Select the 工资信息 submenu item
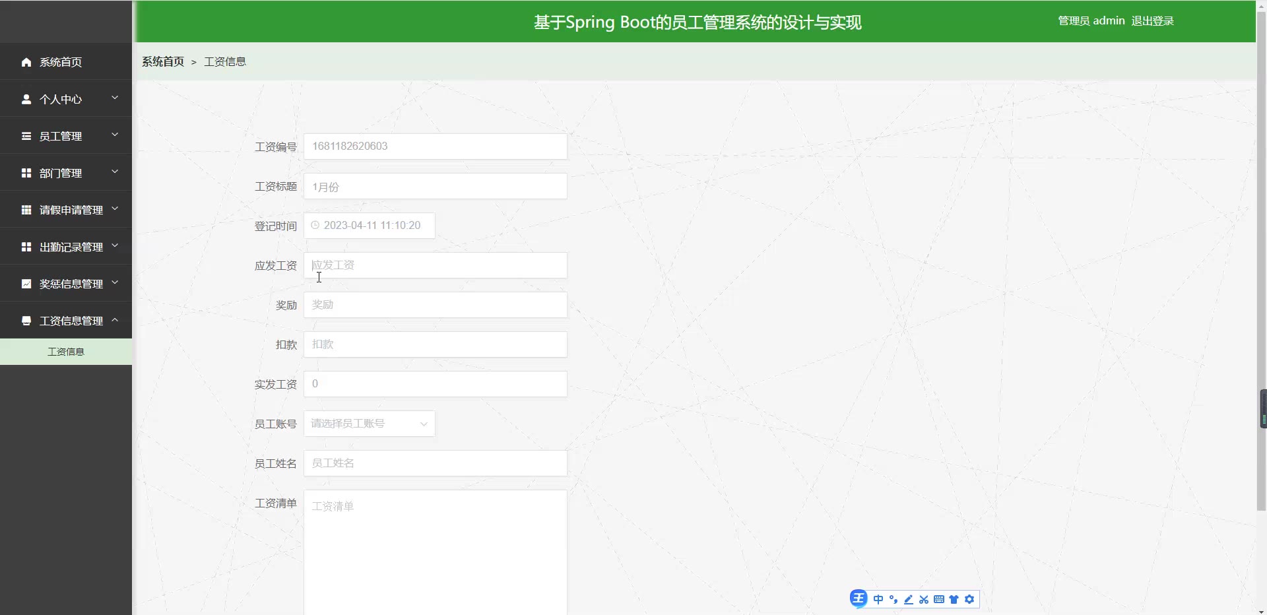Image resolution: width=1267 pixels, height=615 pixels. click(66, 352)
